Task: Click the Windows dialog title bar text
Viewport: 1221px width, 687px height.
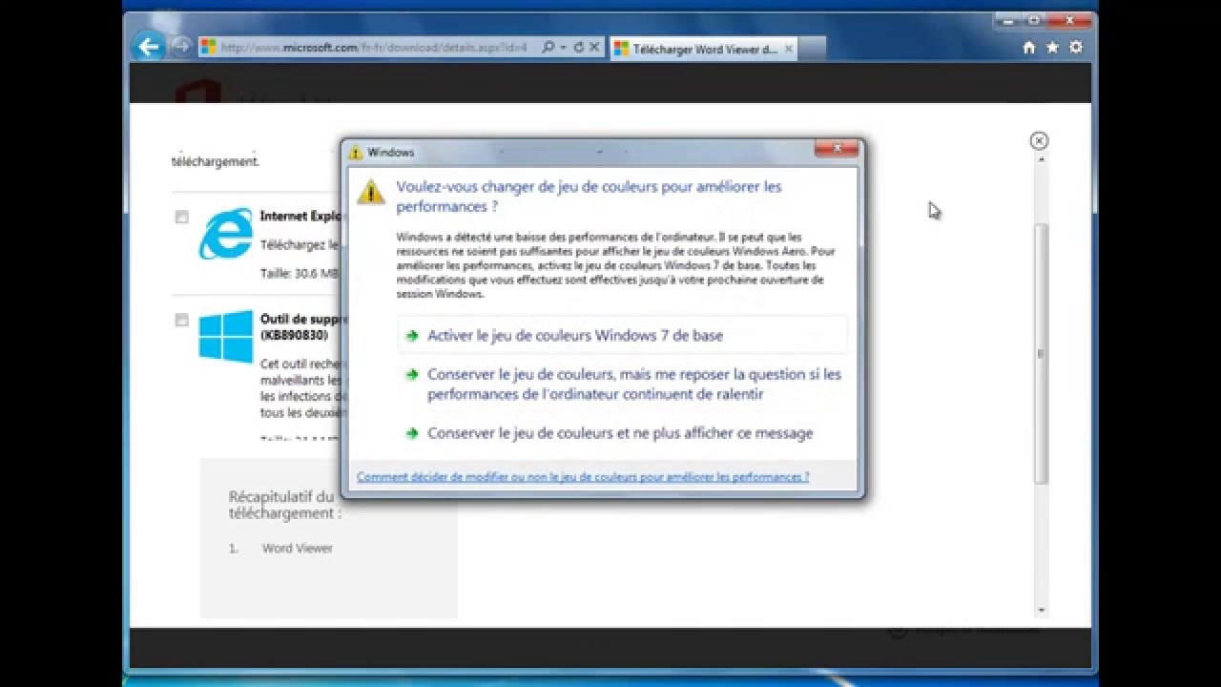Action: 390,152
